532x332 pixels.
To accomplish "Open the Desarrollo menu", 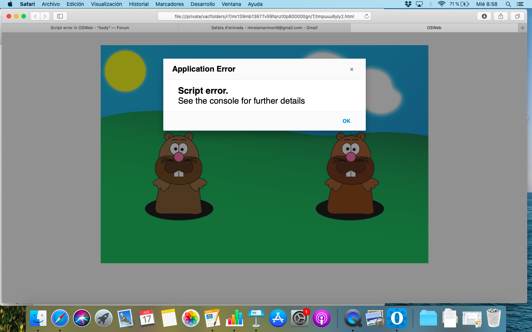I will click(202, 4).
